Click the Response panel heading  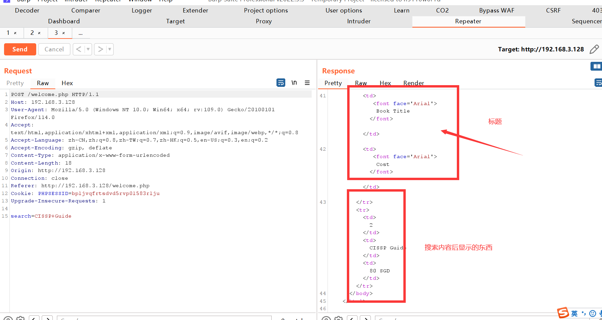338,71
